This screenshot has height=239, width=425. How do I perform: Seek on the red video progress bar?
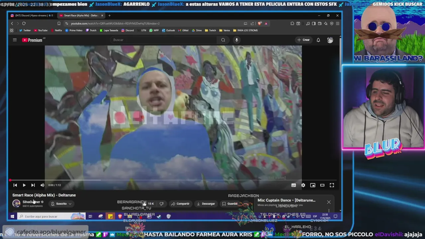(x=173, y=180)
